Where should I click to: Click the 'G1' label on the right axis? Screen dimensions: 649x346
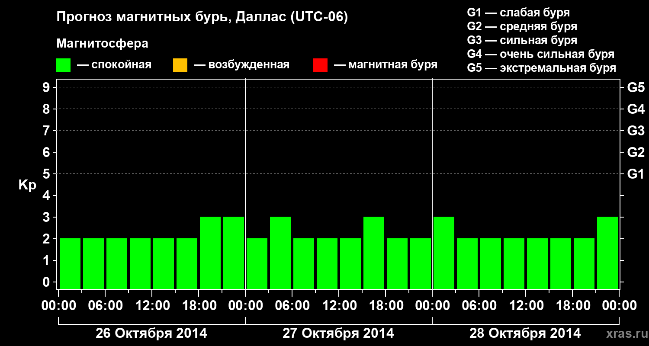[636, 174]
